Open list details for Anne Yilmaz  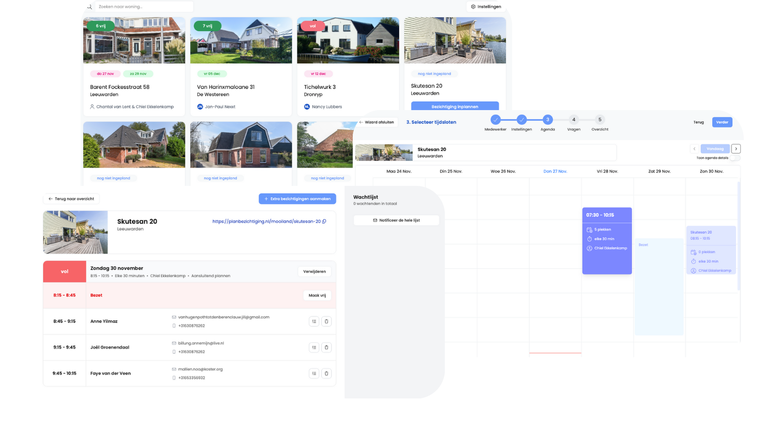pos(314,321)
